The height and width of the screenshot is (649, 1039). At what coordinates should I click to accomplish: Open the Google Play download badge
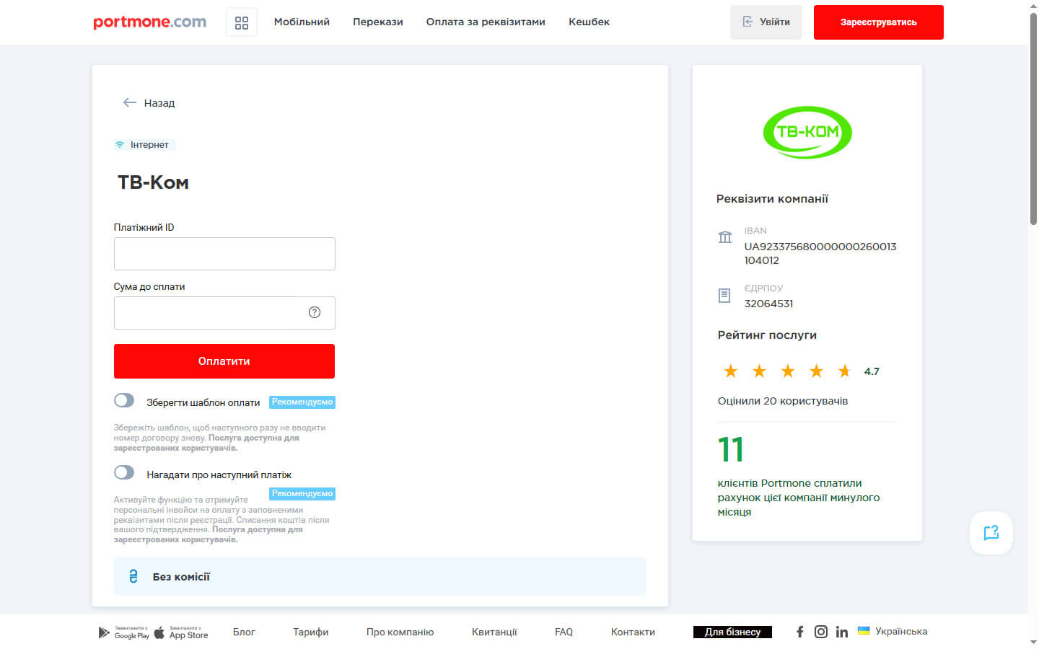pyautogui.click(x=124, y=632)
